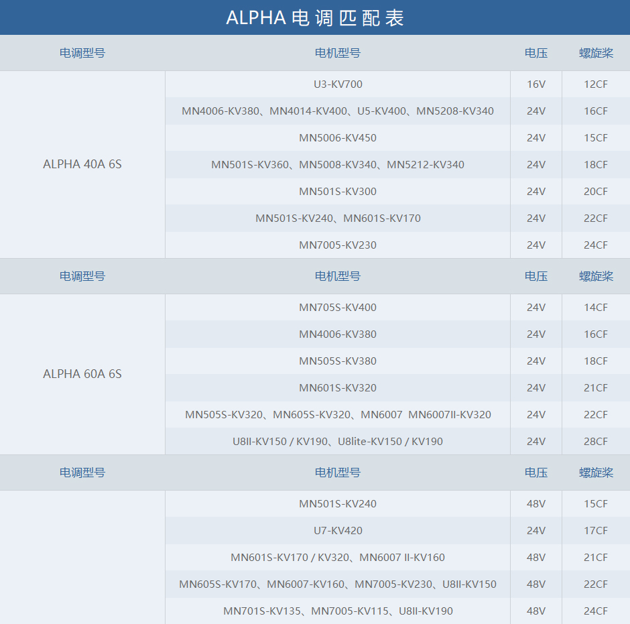The height and width of the screenshot is (624, 630).
Task: Select the 16V voltage cell
Action: tap(536, 84)
